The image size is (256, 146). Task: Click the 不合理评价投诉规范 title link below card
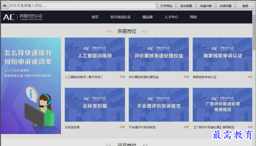click(x=142, y=127)
